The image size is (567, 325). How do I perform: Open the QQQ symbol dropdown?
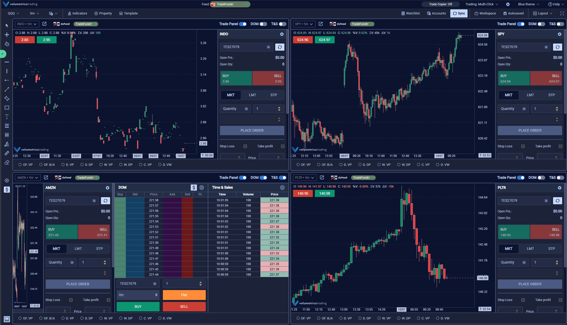point(13,13)
